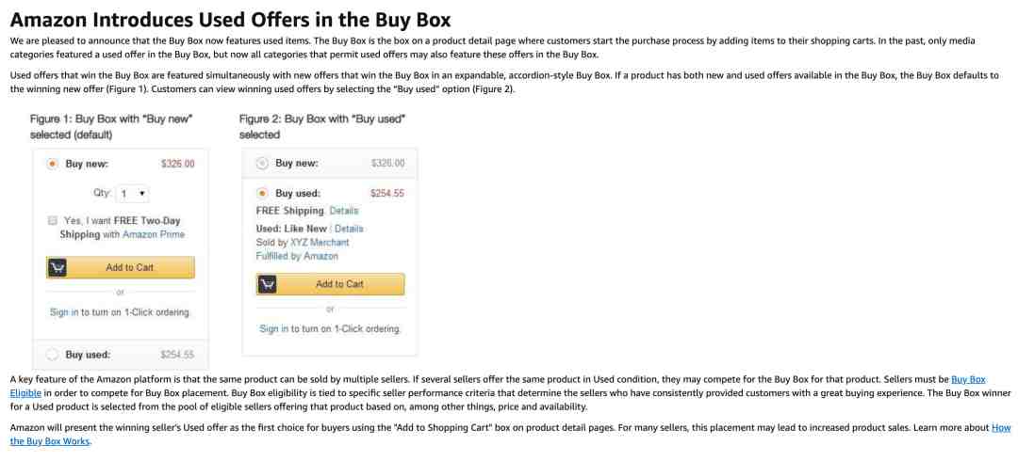This screenshot has width=1018, height=461.
Task: Open the Amazon Prime link
Action: point(154,234)
